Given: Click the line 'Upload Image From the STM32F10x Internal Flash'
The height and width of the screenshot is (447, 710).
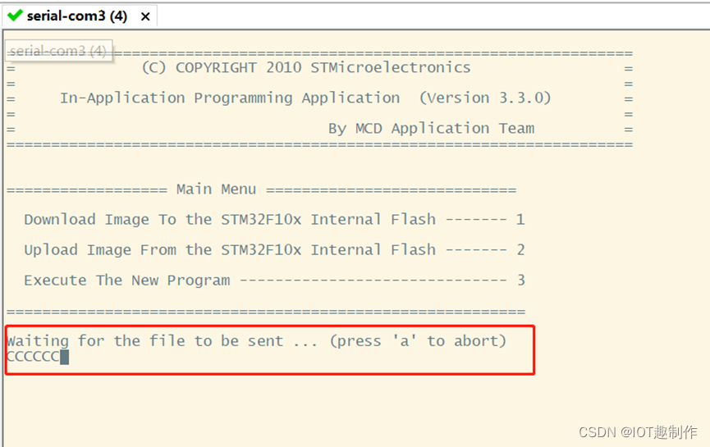Looking at the screenshot, I should click(274, 249).
